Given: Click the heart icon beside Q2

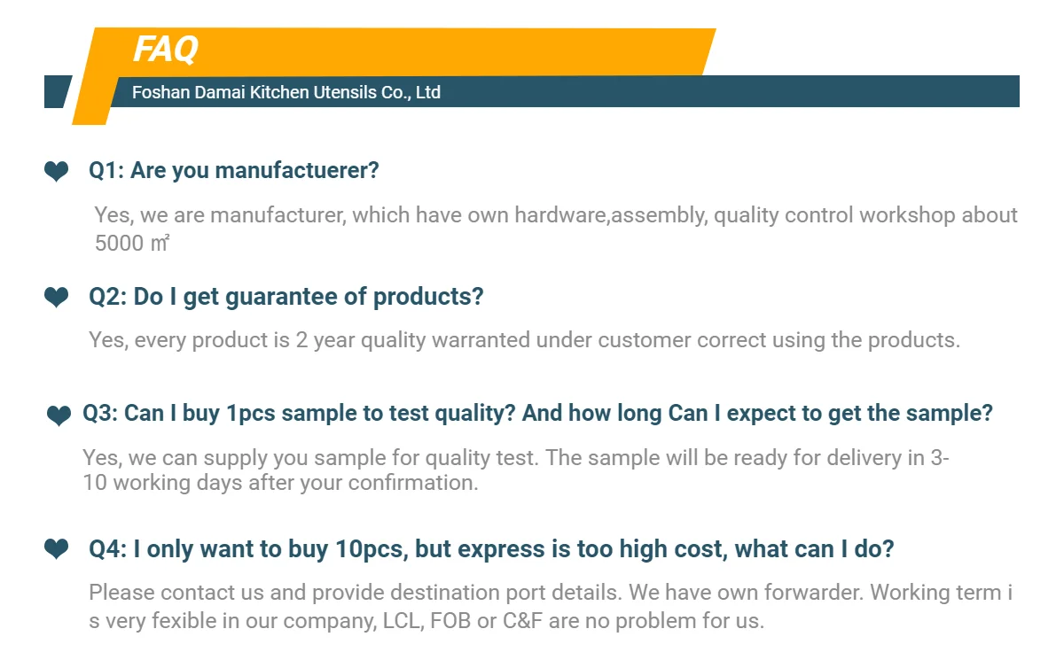Looking at the screenshot, I should [x=56, y=298].
